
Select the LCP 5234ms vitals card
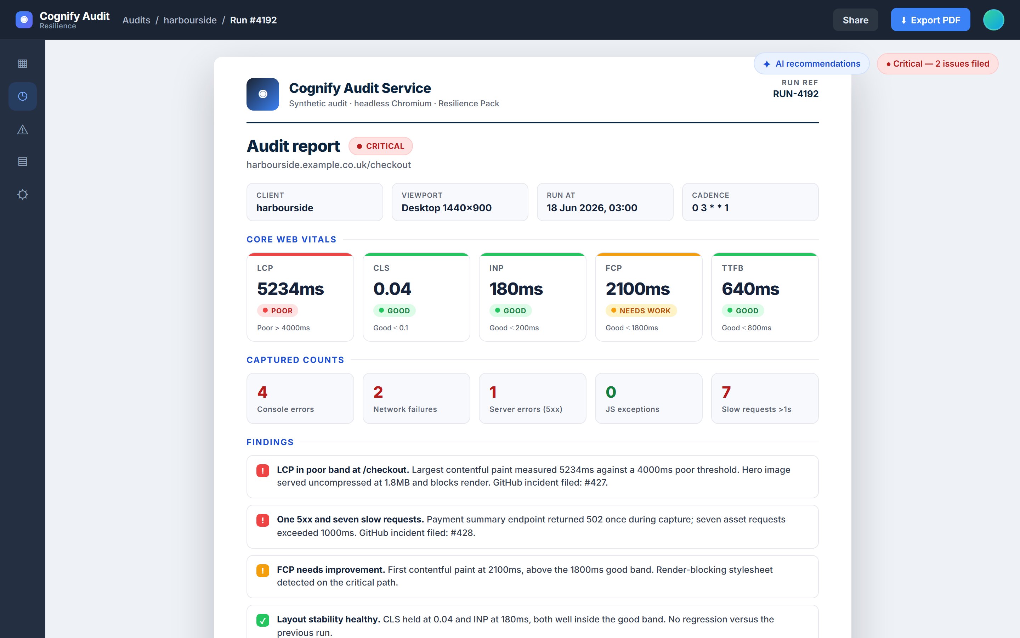click(x=300, y=297)
